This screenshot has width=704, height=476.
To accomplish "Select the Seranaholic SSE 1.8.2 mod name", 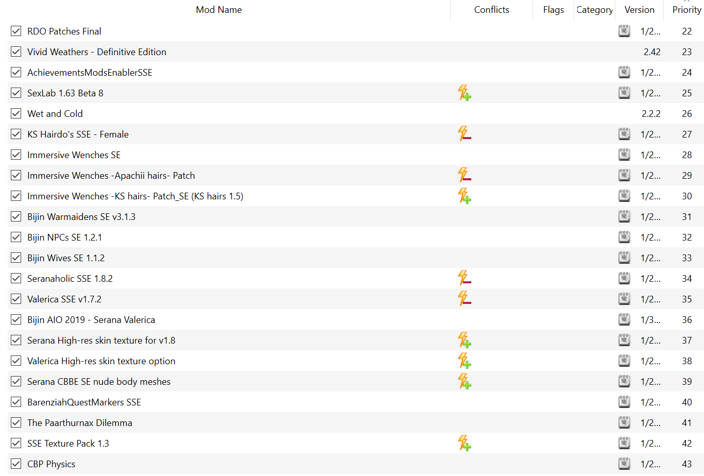I will [70, 279].
